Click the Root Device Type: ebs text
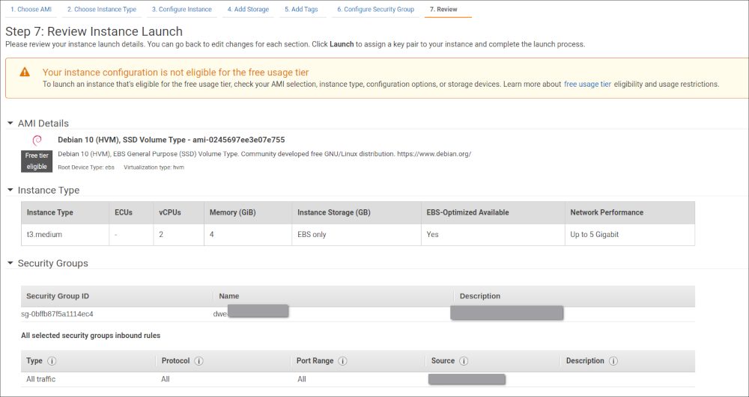 [86, 167]
